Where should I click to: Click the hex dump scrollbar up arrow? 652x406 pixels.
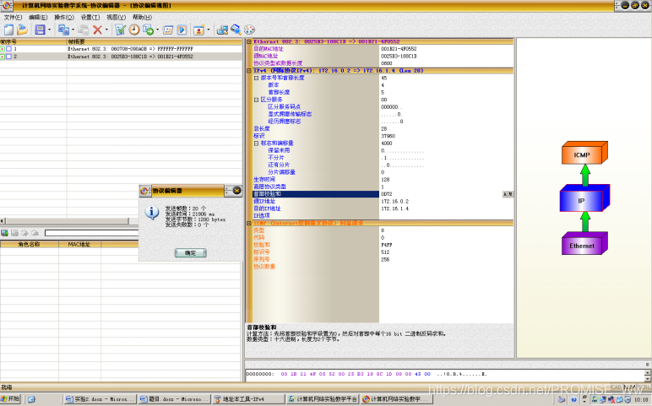click(648, 372)
